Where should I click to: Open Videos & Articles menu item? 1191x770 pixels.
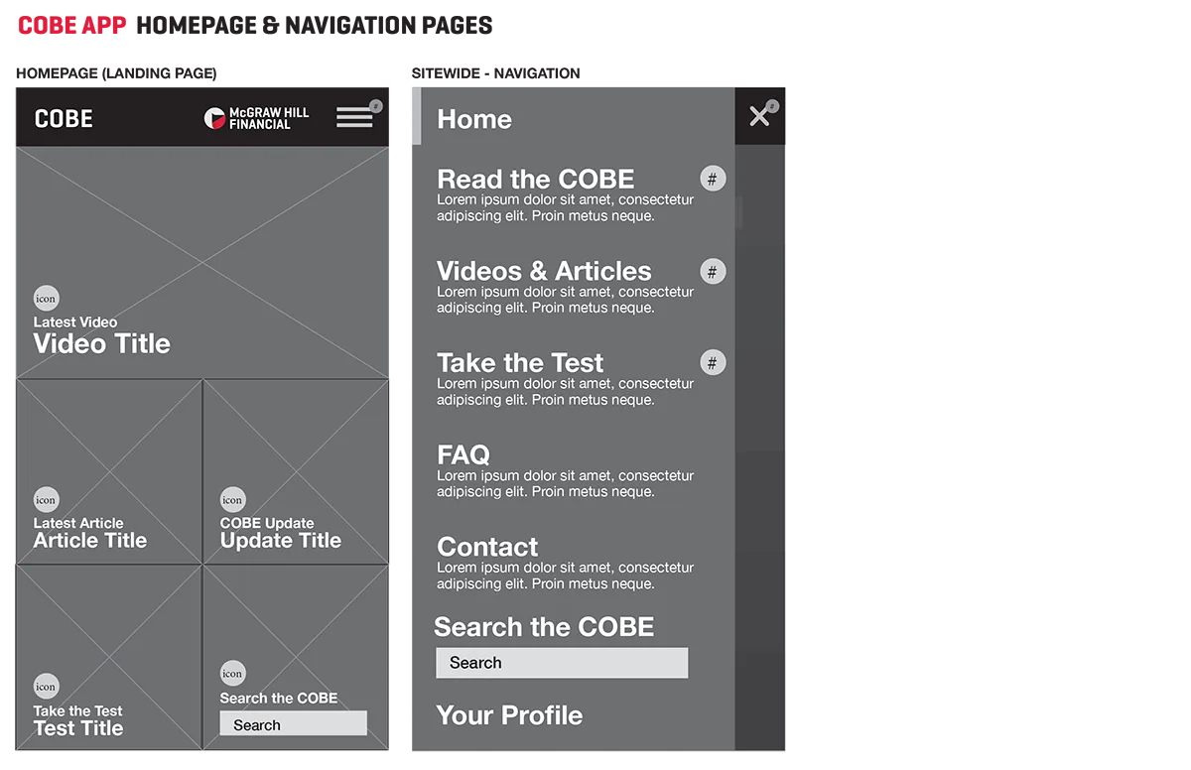tap(544, 271)
